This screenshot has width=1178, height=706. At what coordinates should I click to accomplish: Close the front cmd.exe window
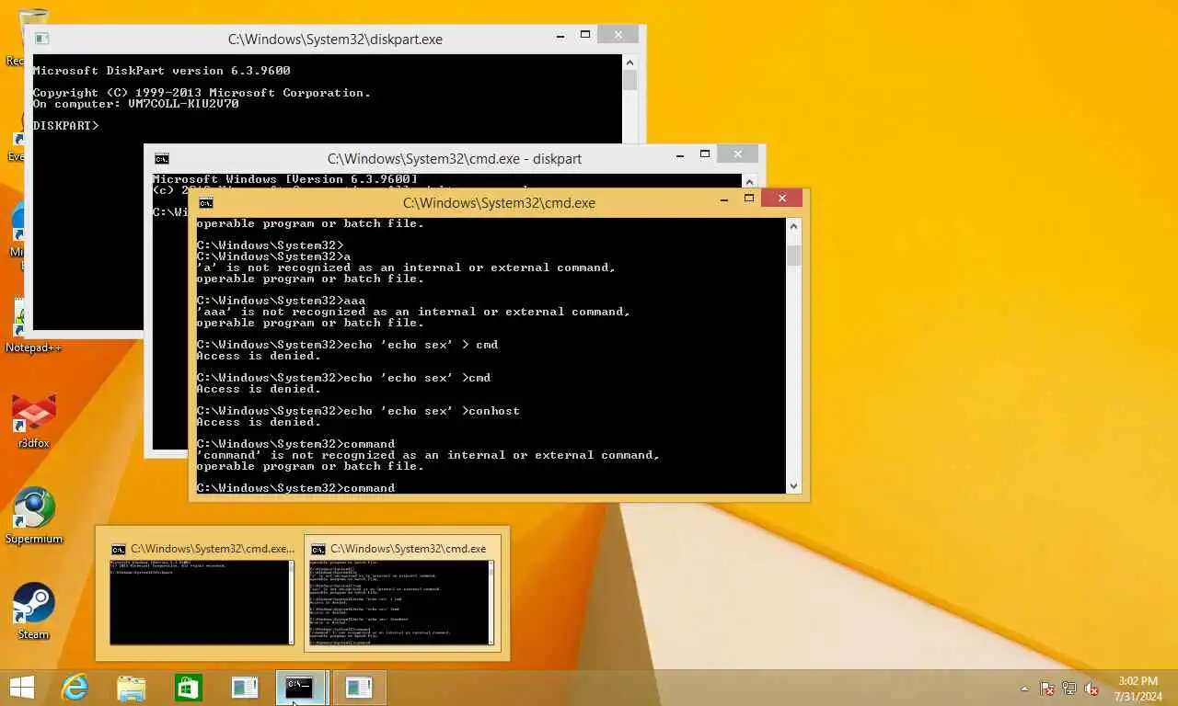pyautogui.click(x=782, y=198)
